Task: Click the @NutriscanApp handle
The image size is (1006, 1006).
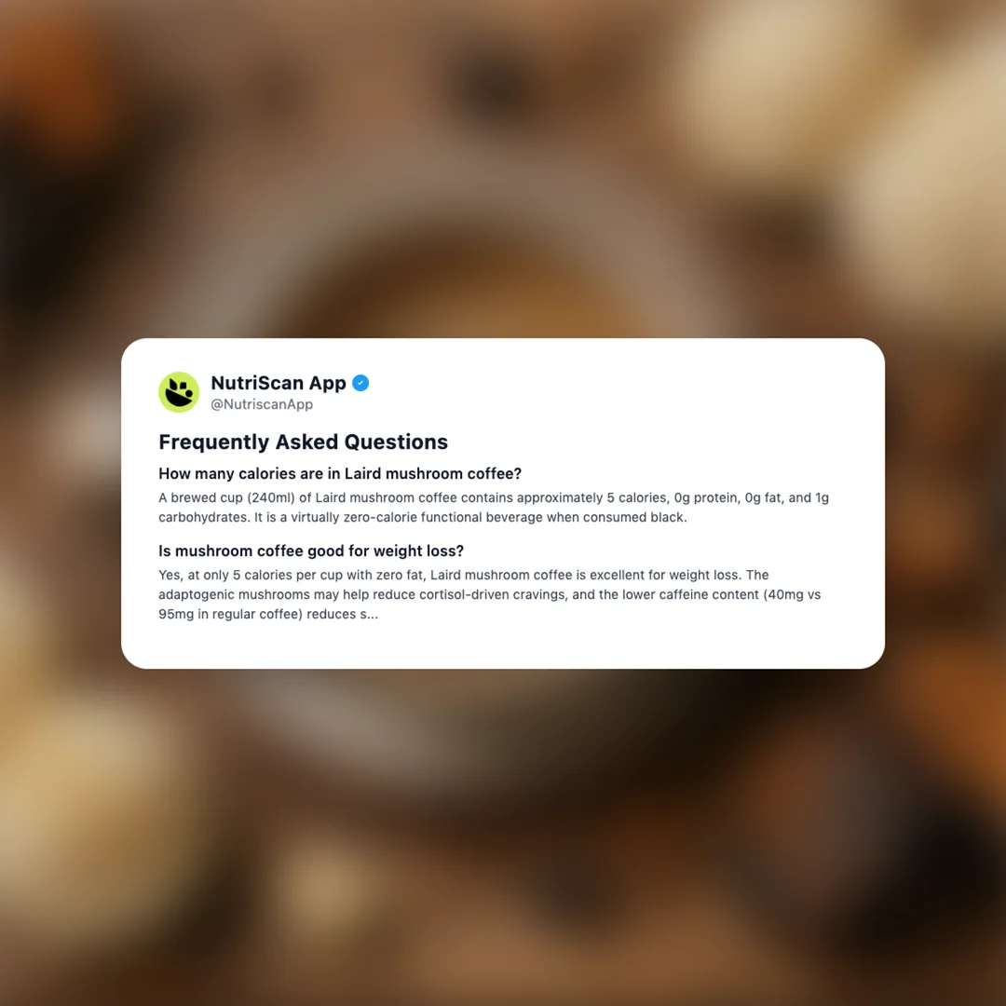Action: pos(262,404)
